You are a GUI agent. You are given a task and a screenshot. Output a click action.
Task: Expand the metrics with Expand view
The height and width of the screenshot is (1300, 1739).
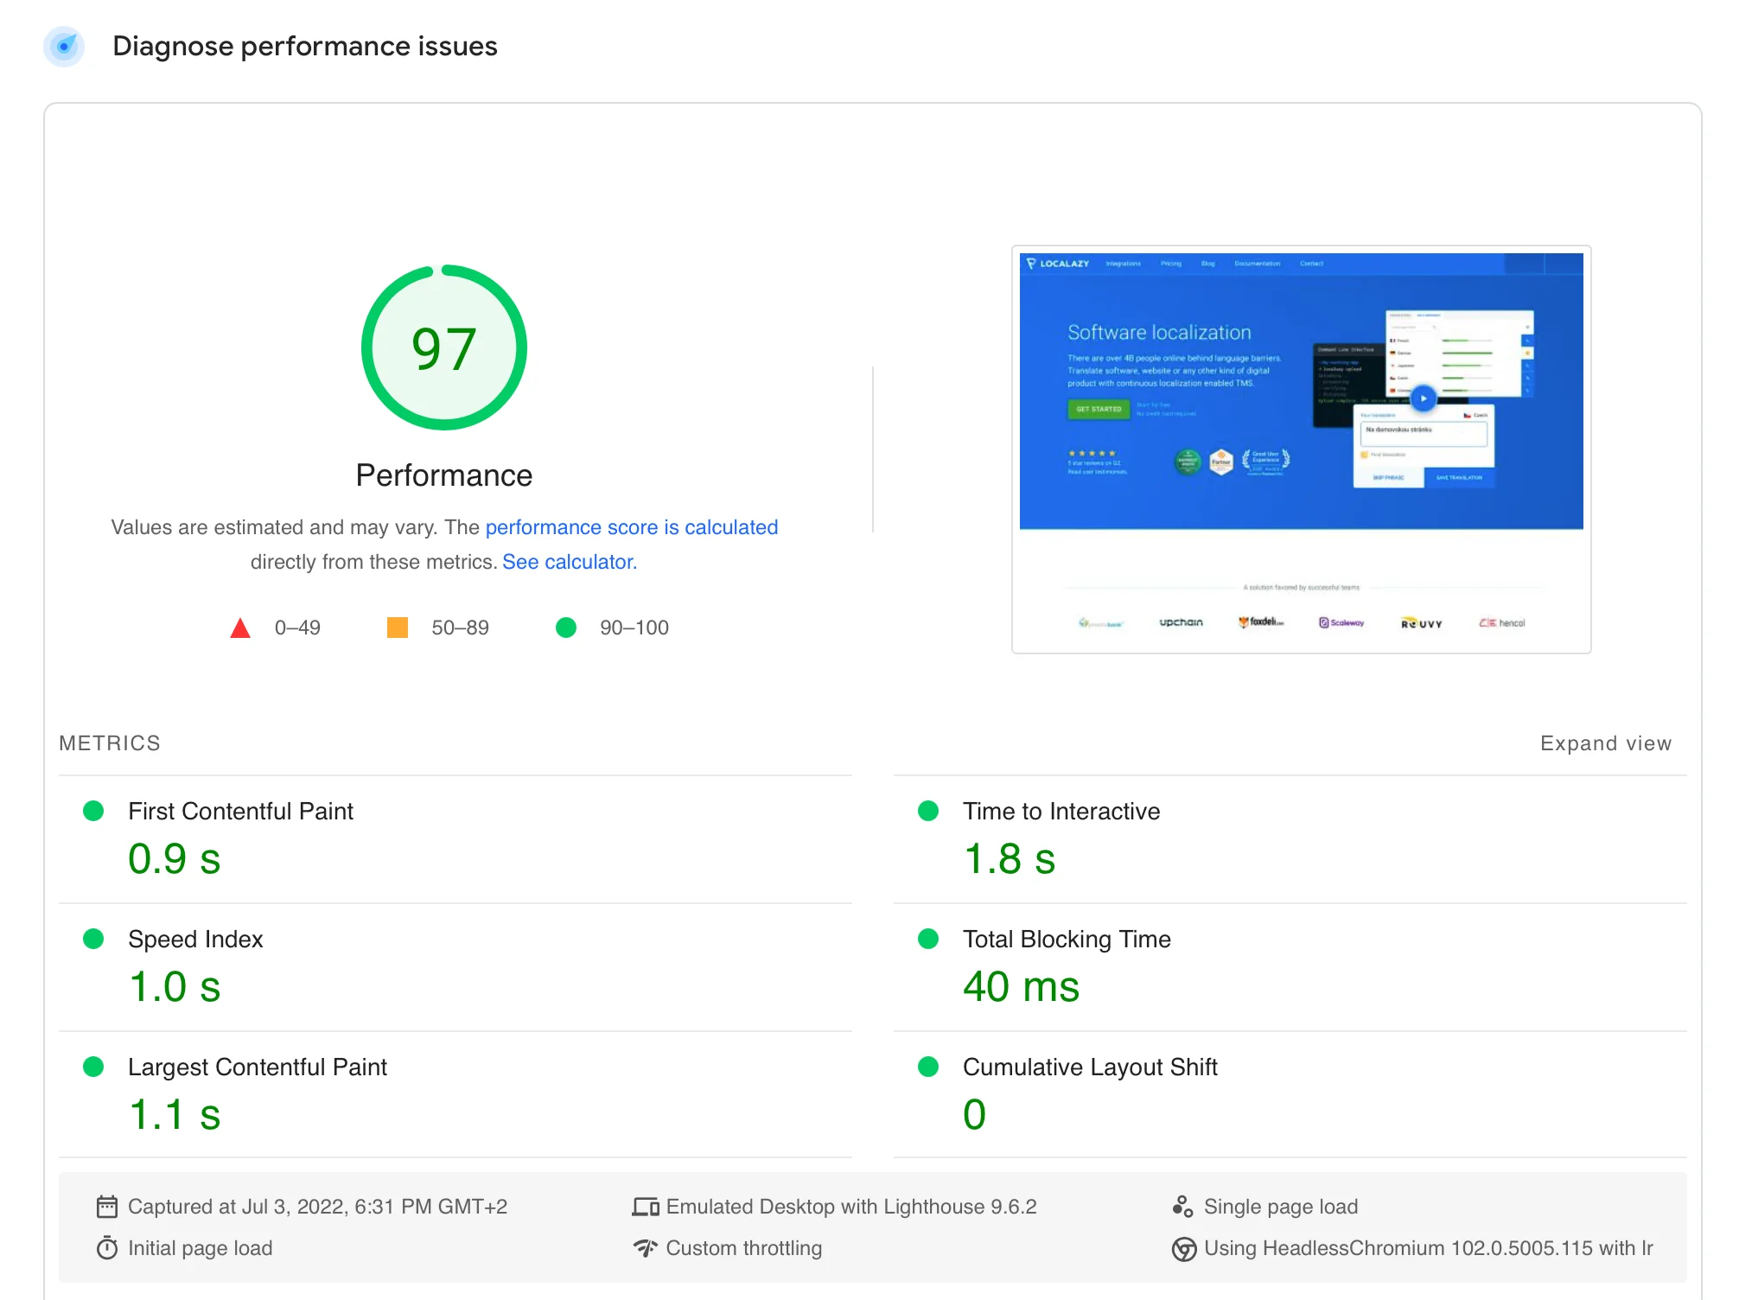tap(1605, 743)
